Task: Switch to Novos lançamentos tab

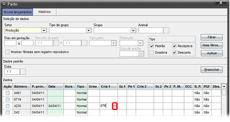Action: tap(17, 12)
